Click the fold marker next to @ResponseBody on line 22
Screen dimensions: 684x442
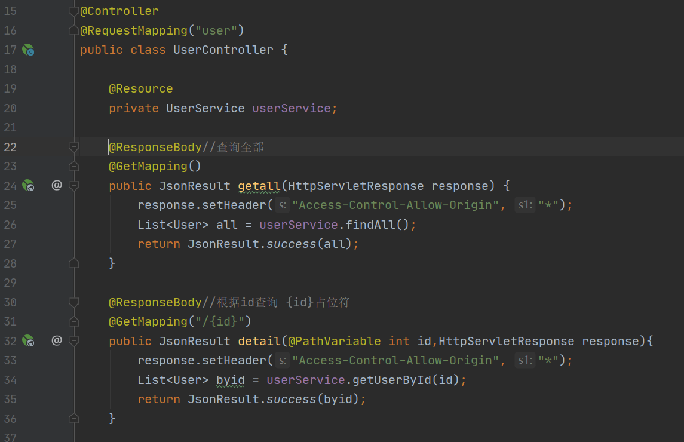coord(74,147)
